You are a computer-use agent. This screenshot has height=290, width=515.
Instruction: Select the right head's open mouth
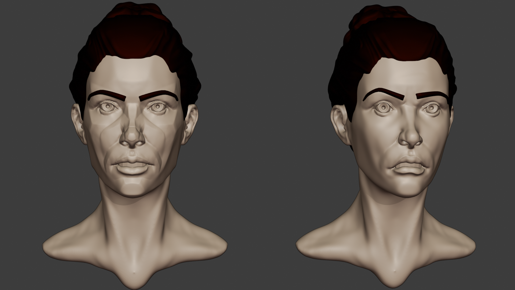408,166
